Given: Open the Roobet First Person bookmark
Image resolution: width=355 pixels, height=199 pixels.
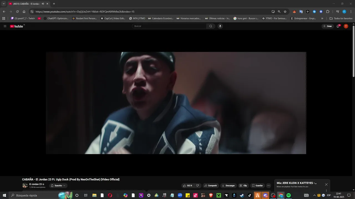Looking at the screenshot, I should [85, 19].
